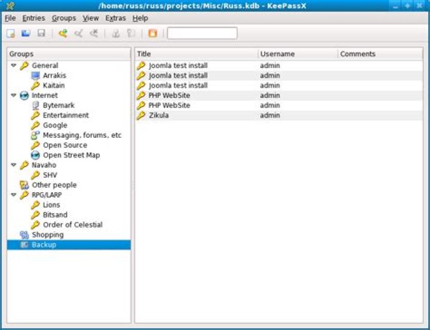Sort entries by the Comments column header
430x330 pixels.
(380, 54)
